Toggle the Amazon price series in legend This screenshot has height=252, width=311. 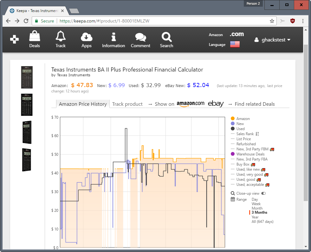click(240, 119)
